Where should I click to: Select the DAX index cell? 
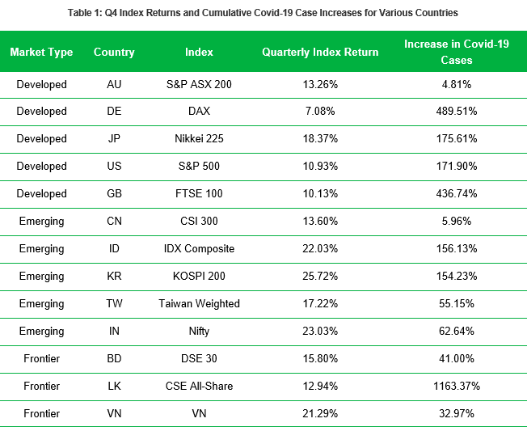[x=199, y=112]
